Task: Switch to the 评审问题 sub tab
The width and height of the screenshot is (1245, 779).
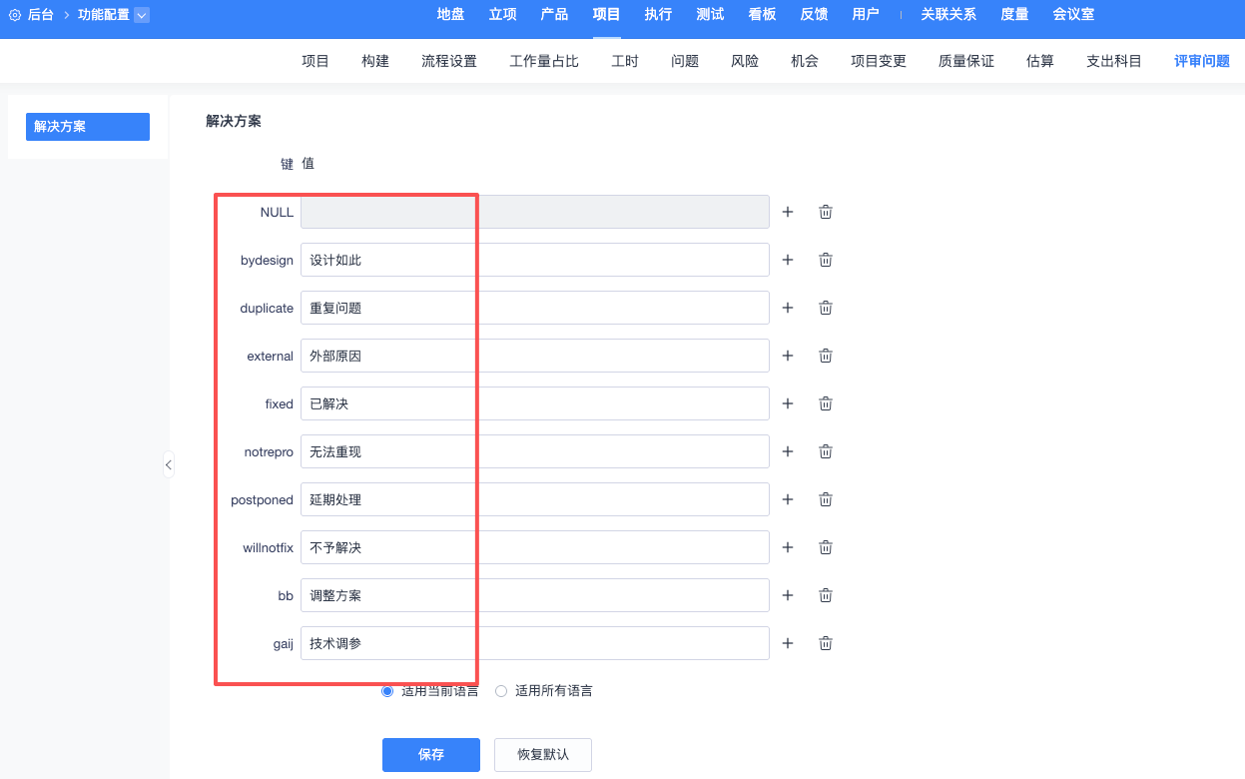Action: (x=1202, y=61)
